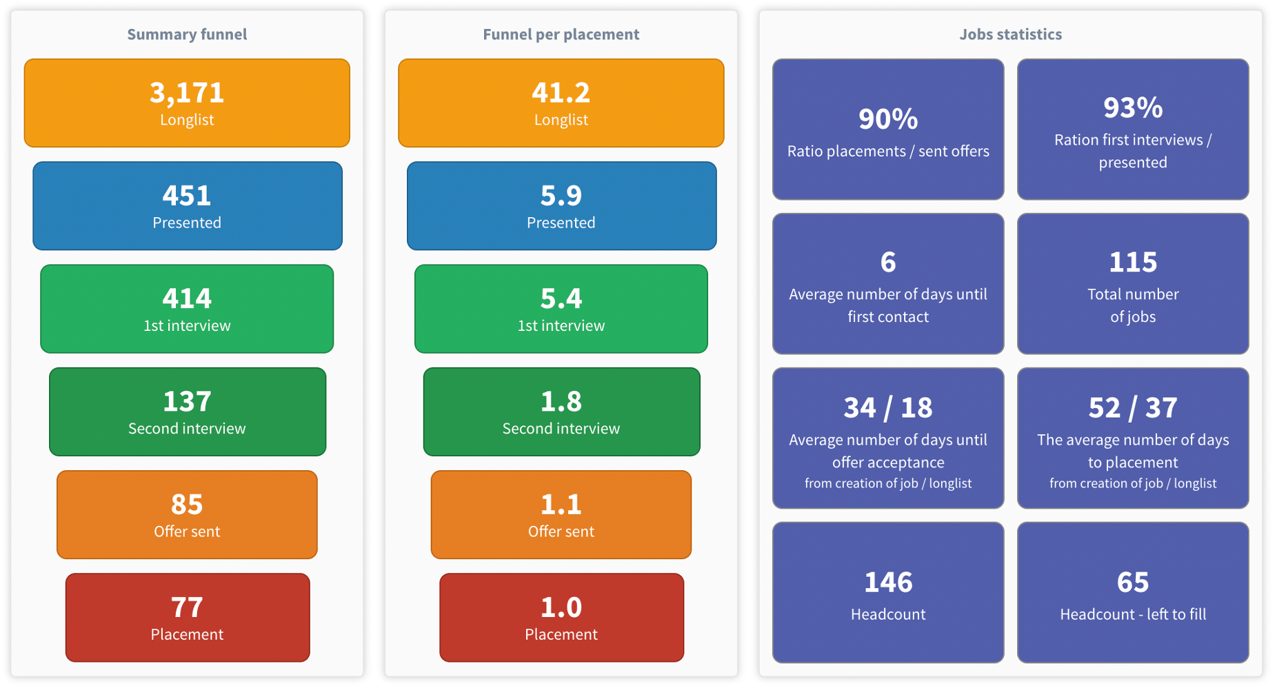Viewport: 1277px width, 688px height.
Task: Open the 90% ratio placements / sent offers card
Action: pyautogui.click(x=888, y=130)
